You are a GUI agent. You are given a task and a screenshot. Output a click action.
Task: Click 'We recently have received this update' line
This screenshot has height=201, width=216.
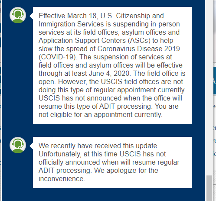pos(98,146)
